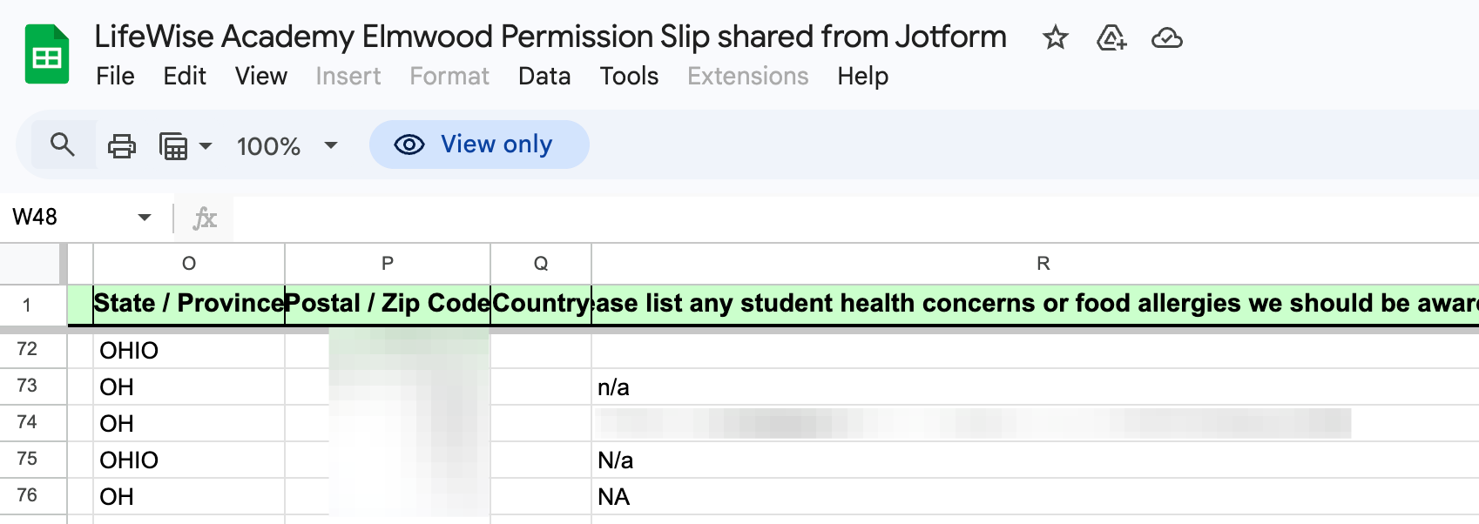Open the search menus magnifier
Image resolution: width=1479 pixels, height=524 pixels.
[63, 144]
